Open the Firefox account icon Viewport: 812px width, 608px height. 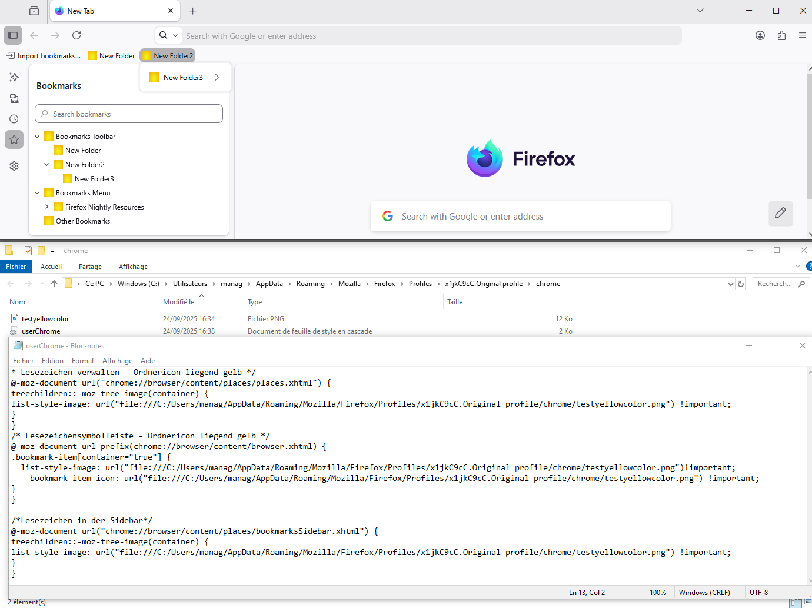click(760, 35)
